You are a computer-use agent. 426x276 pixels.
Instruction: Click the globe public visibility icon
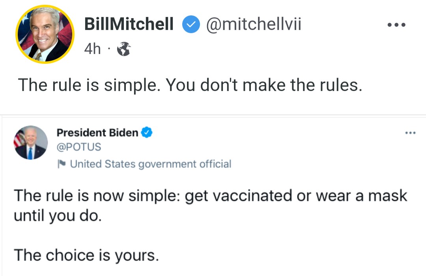point(123,49)
